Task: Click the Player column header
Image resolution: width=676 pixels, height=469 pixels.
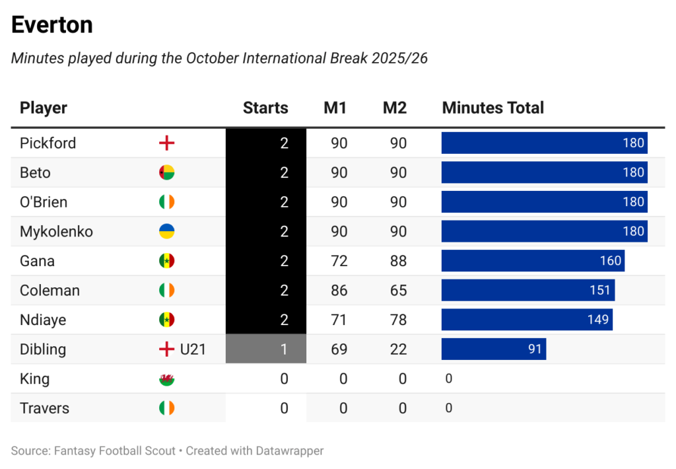Action: pos(44,108)
